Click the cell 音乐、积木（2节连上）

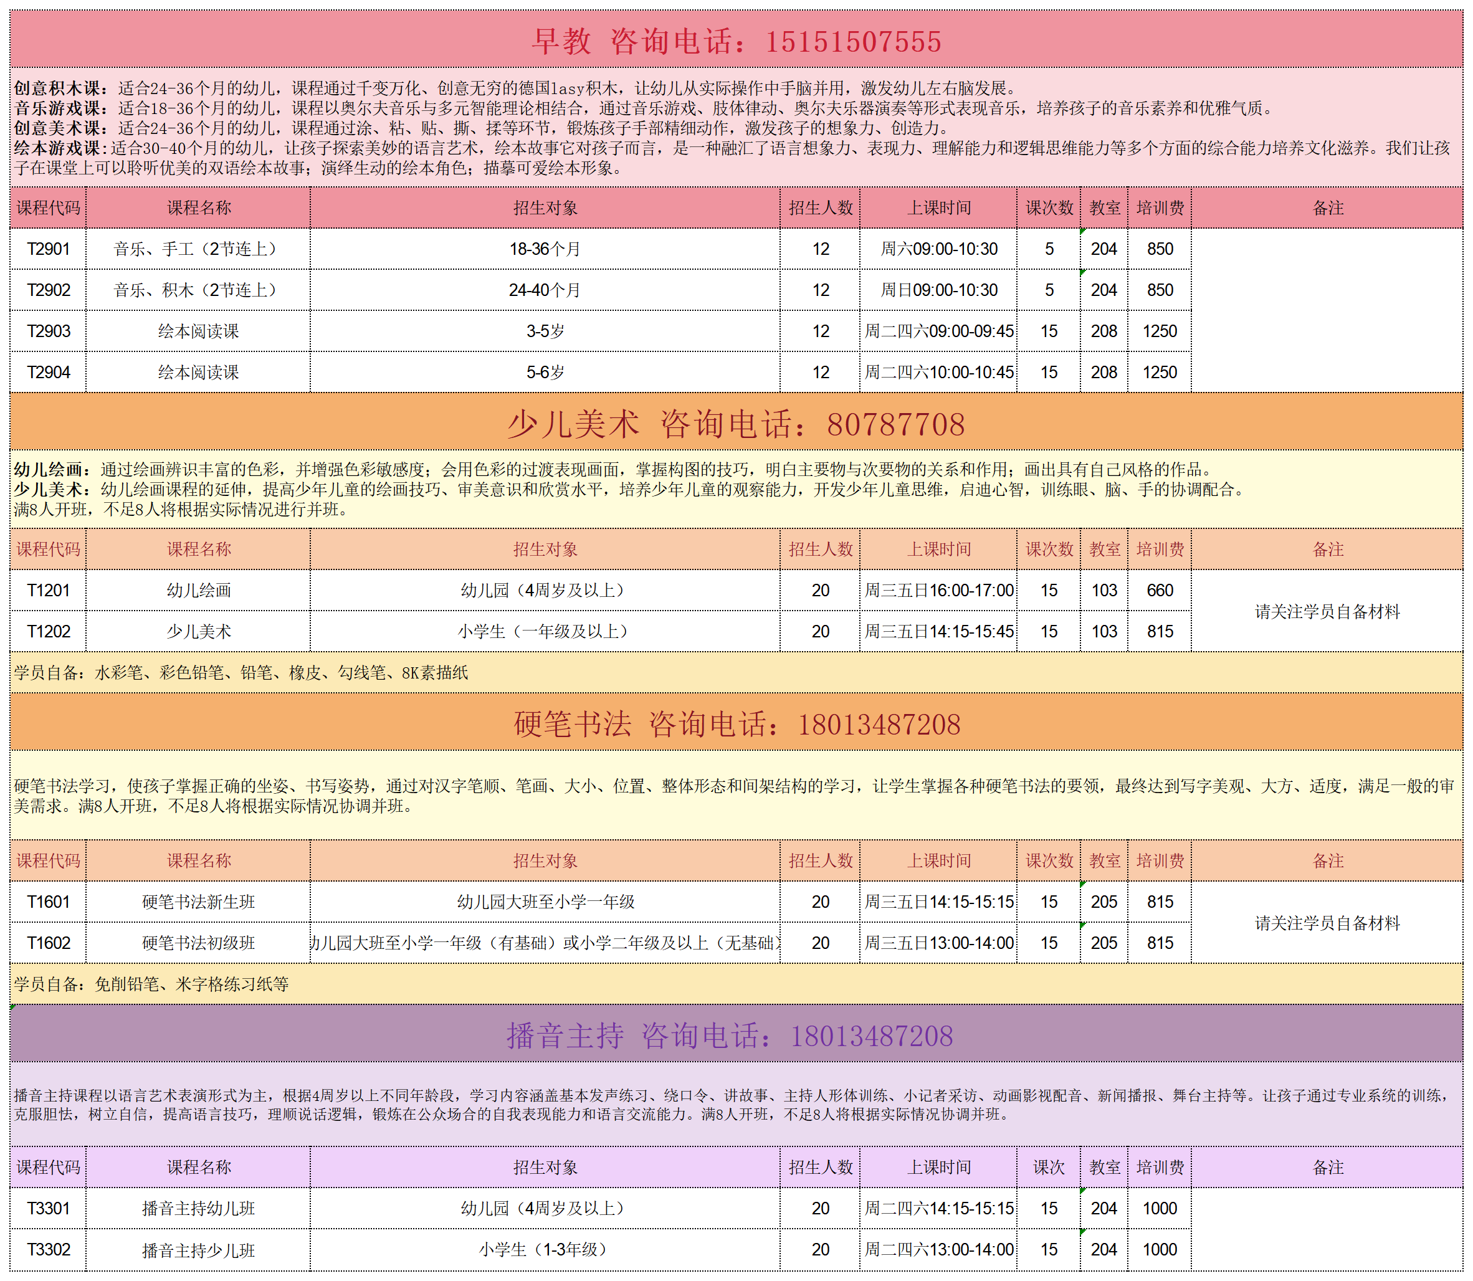point(198,290)
